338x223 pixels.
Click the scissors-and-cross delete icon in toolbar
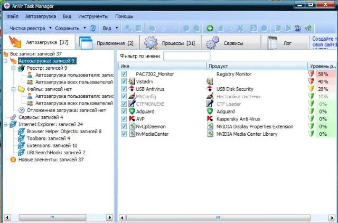point(240,28)
